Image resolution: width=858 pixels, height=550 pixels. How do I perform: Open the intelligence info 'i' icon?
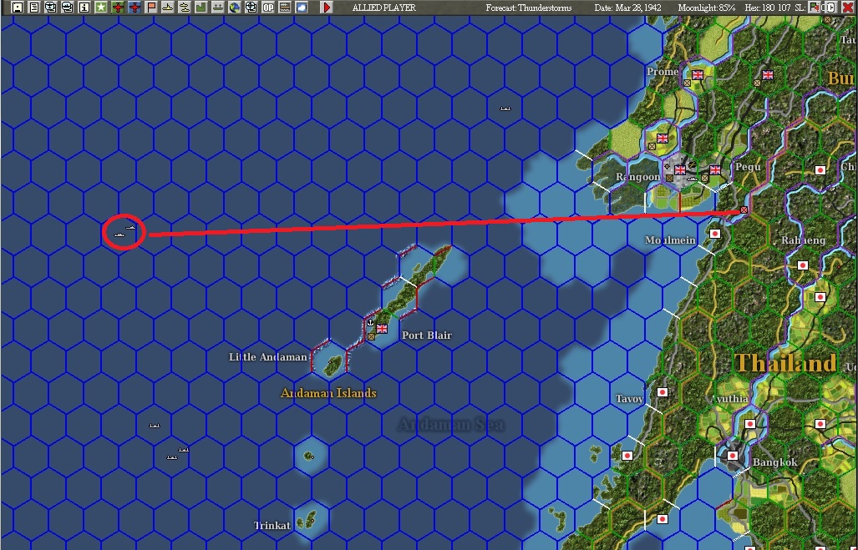pyautogui.click(x=84, y=8)
